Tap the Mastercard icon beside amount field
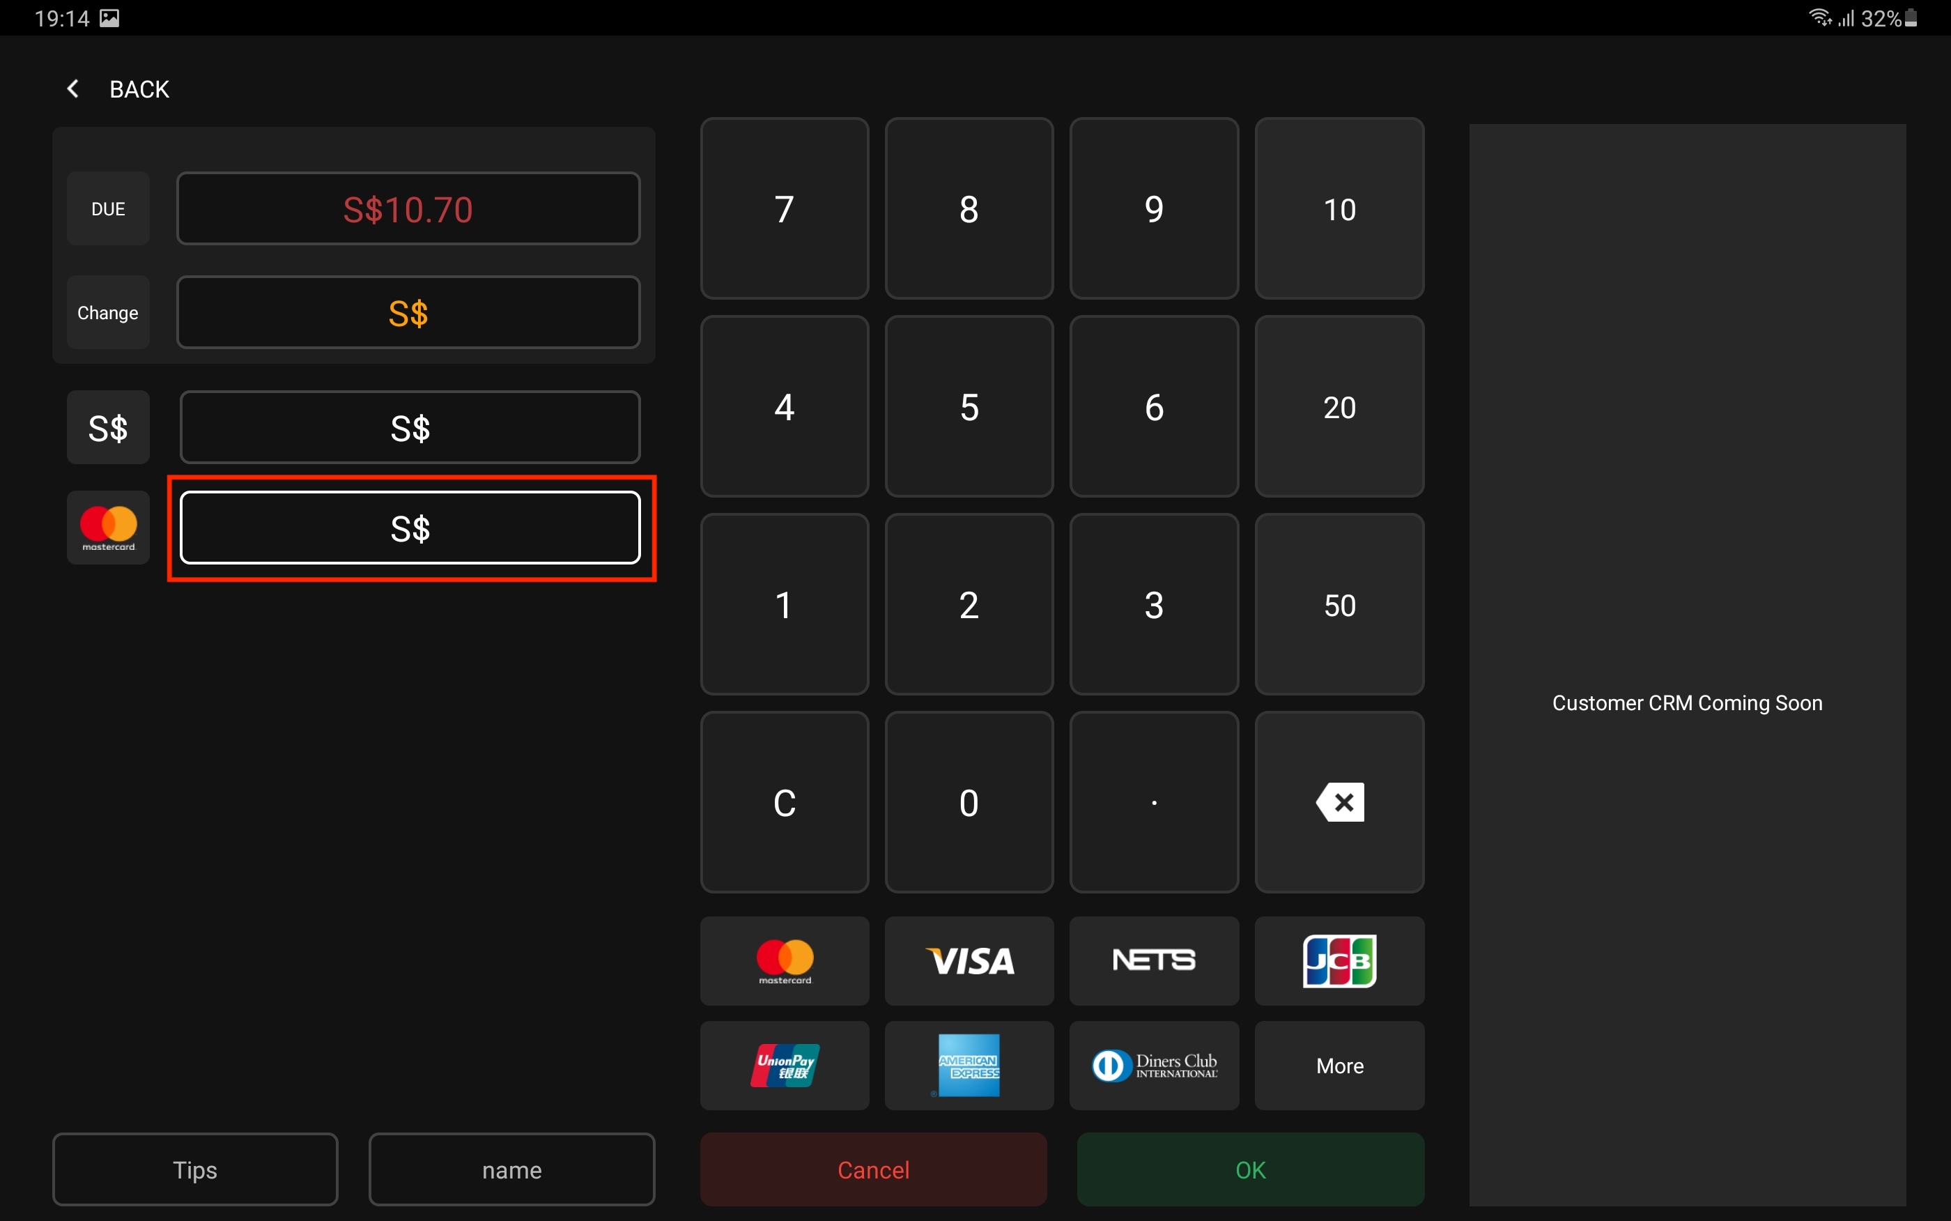The width and height of the screenshot is (1951, 1221). [x=108, y=528]
